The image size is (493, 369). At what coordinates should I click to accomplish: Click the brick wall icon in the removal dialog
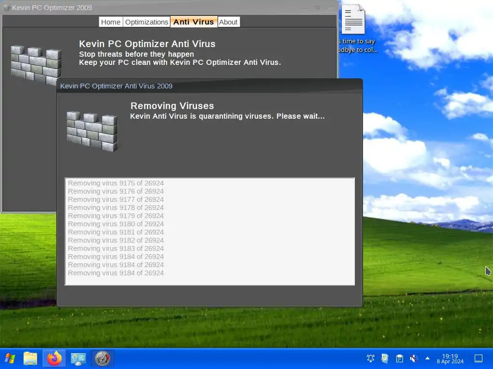point(92,131)
